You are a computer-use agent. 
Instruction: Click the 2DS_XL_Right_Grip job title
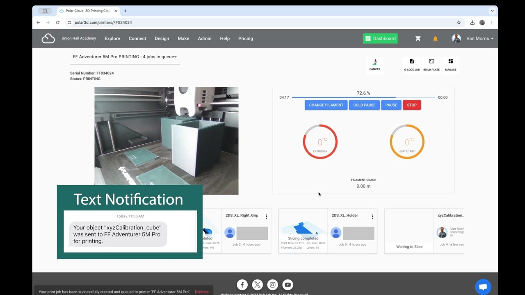[x=242, y=216]
